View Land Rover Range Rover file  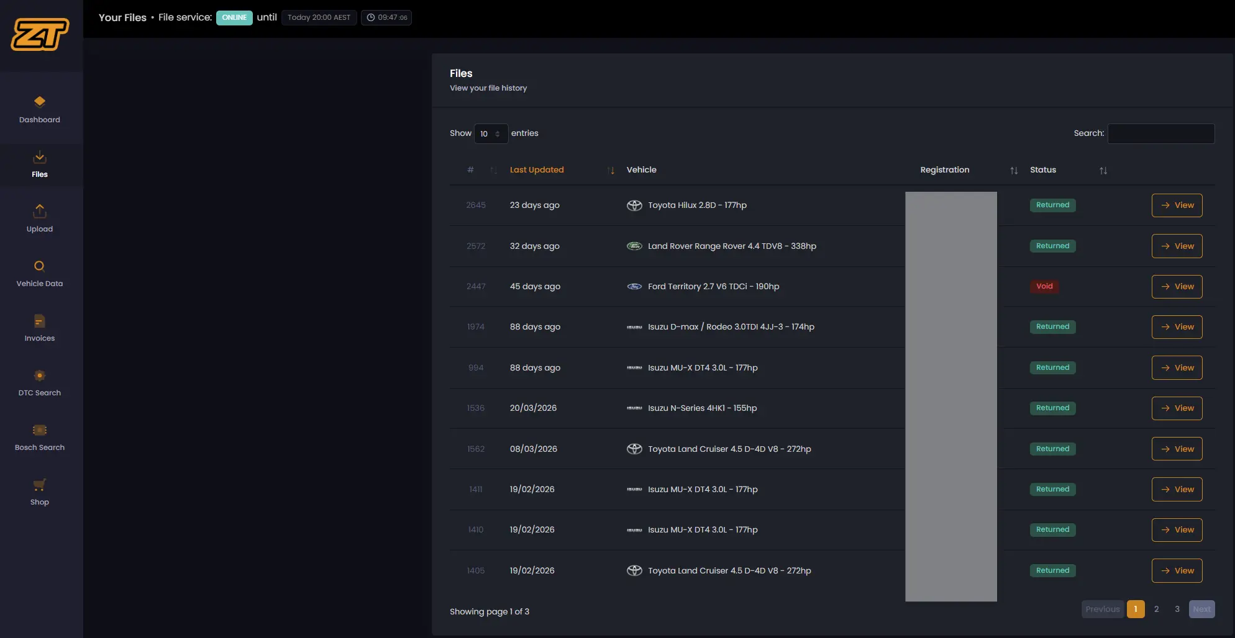[1177, 246]
